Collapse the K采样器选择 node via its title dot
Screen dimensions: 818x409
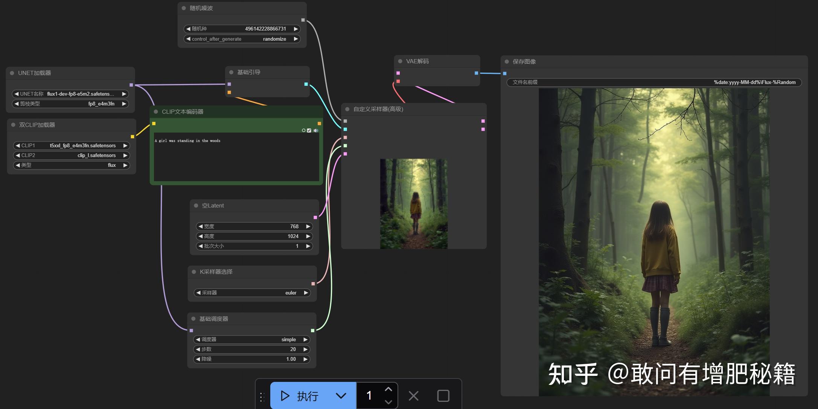pos(194,272)
